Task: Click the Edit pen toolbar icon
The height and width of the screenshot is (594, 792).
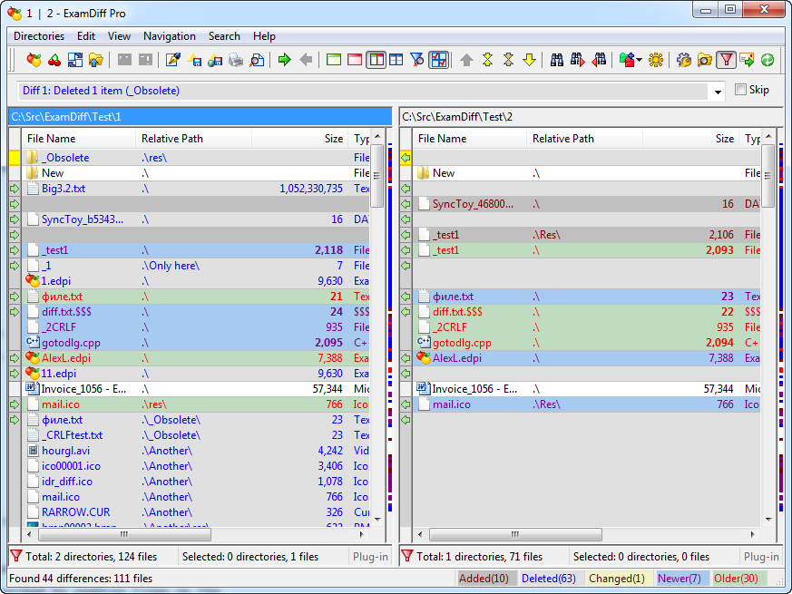Action: [x=172, y=60]
